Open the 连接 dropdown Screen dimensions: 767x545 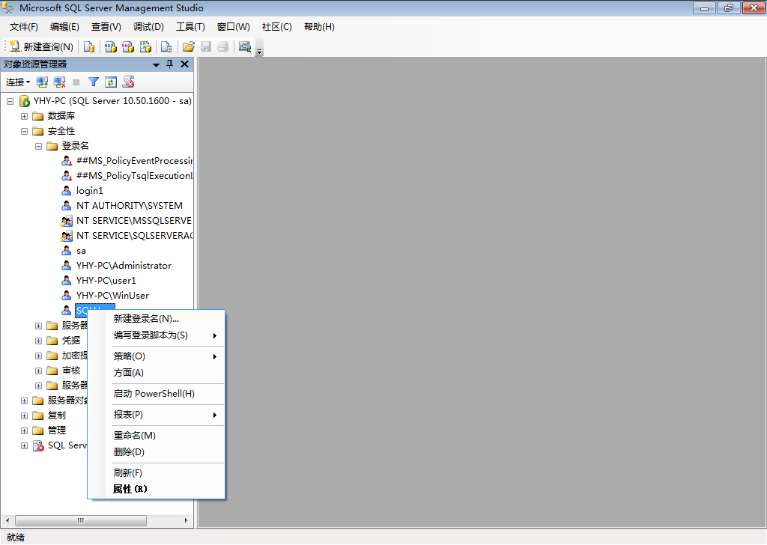click(x=18, y=82)
